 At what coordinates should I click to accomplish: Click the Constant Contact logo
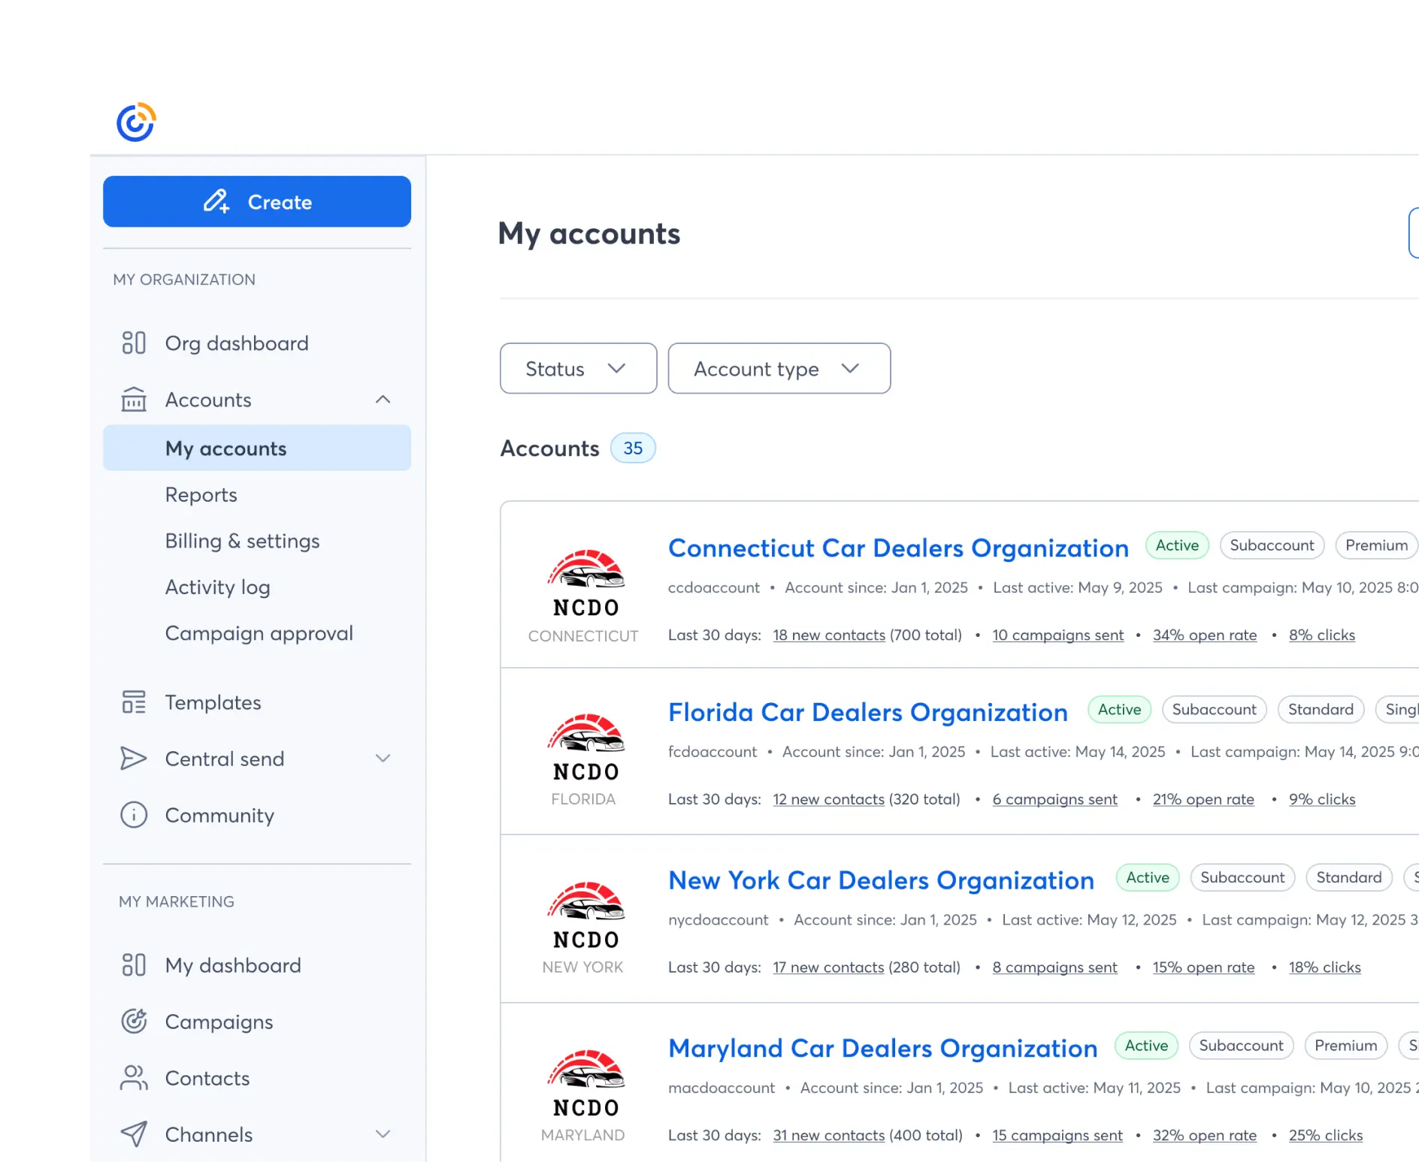tap(136, 120)
